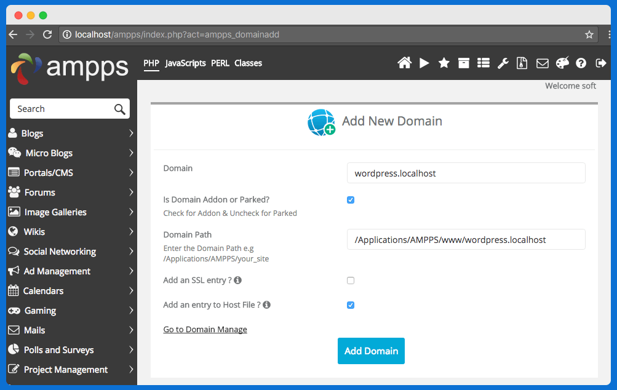Click the Domain Path input field

466,240
